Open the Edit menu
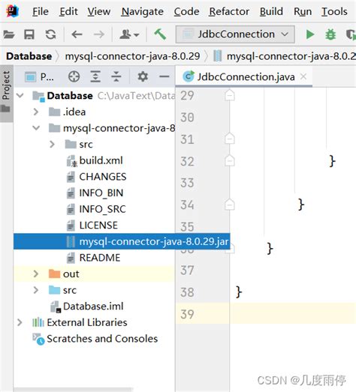 click(68, 11)
